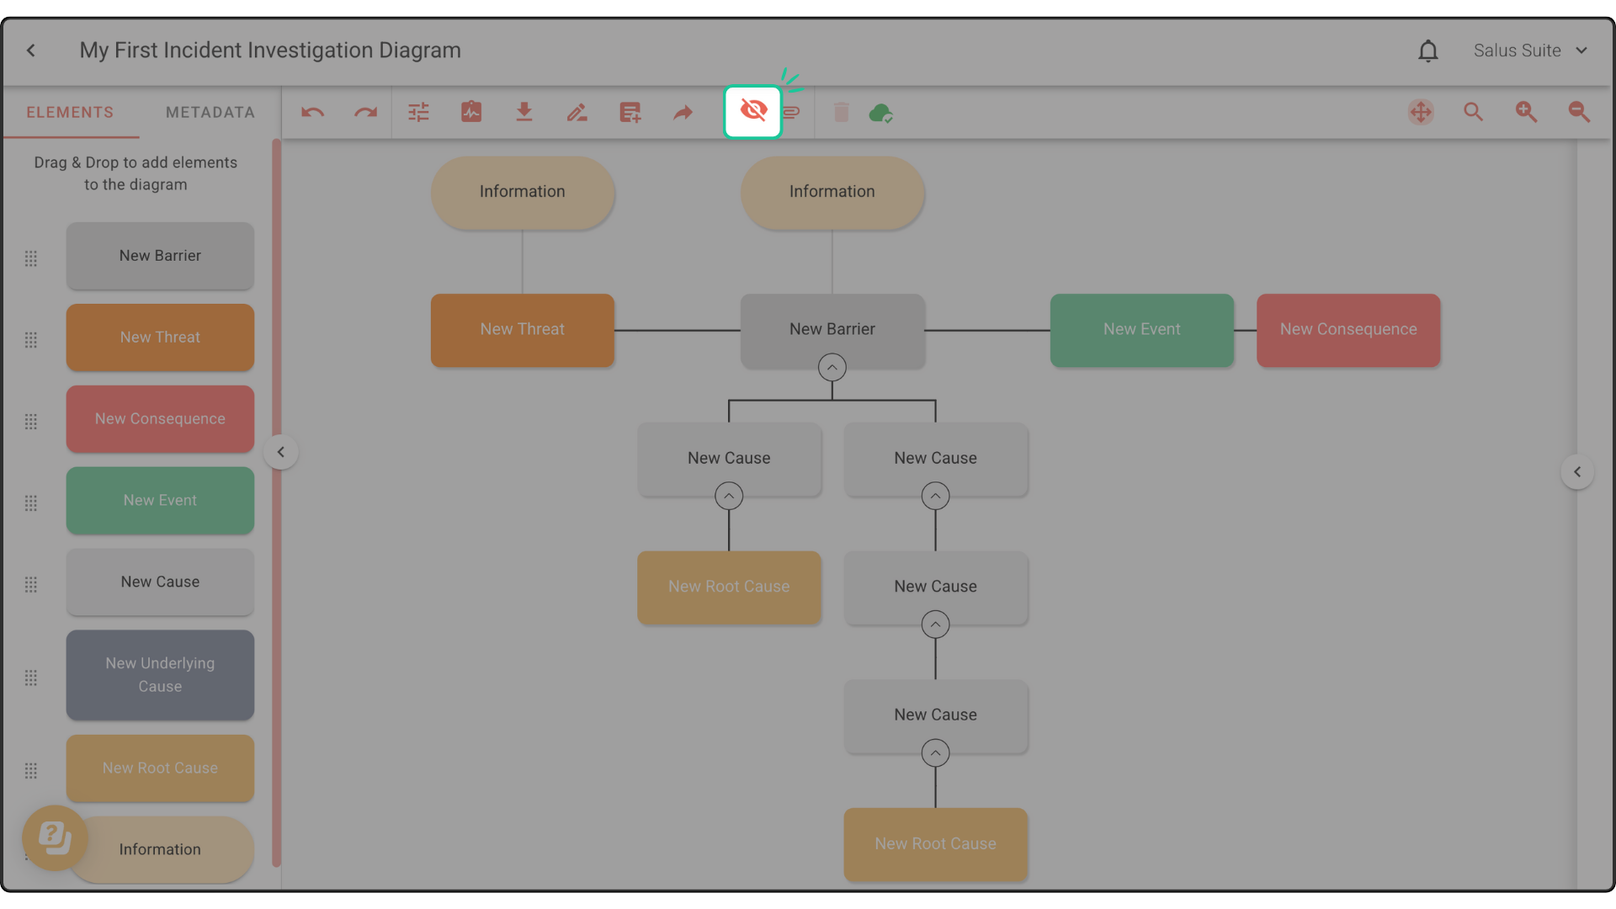1616x909 pixels.
Task: Click the edit pencil icon
Action: [577, 112]
